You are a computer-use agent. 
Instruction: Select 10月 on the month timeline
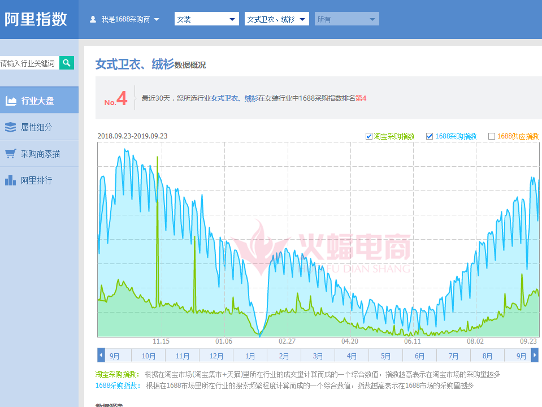point(148,356)
